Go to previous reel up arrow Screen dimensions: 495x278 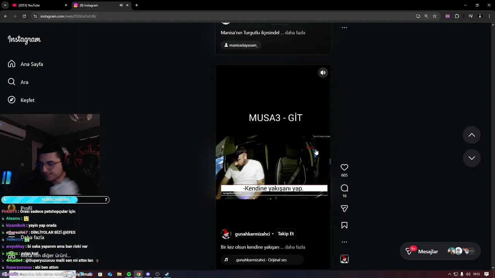(x=472, y=135)
